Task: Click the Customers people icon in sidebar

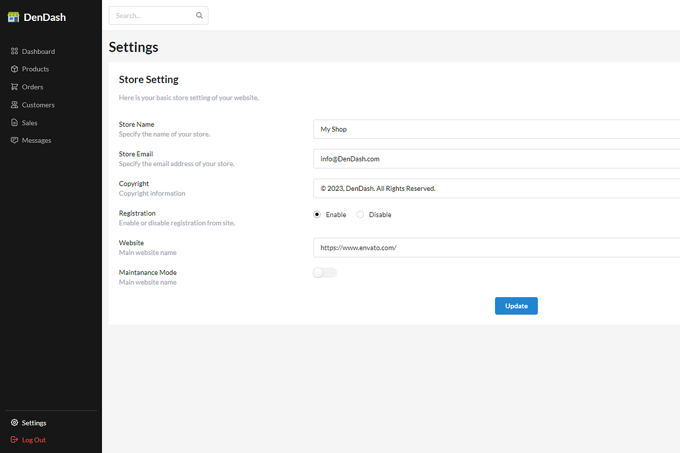Action: 15,105
